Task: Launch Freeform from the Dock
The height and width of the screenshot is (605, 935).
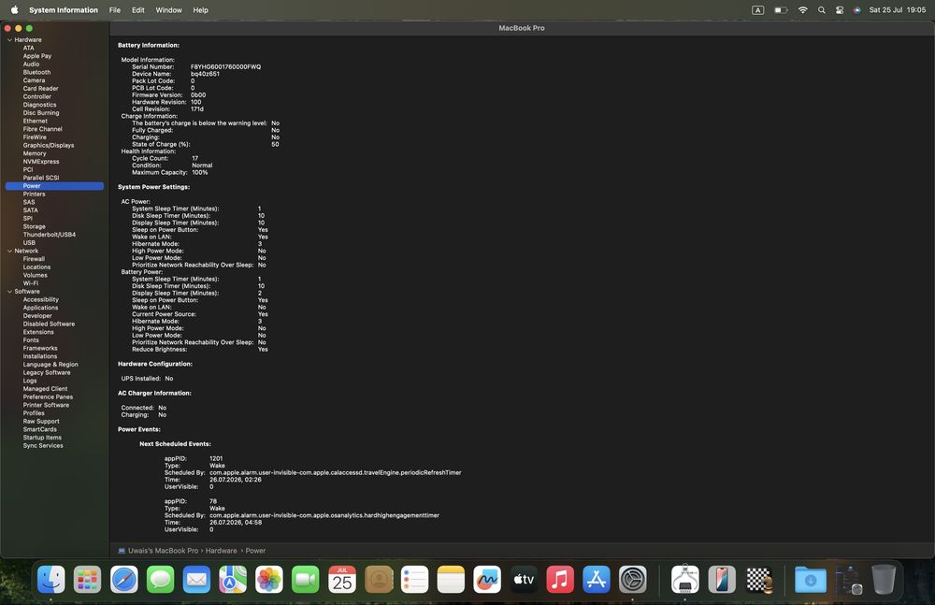Action: click(x=488, y=580)
